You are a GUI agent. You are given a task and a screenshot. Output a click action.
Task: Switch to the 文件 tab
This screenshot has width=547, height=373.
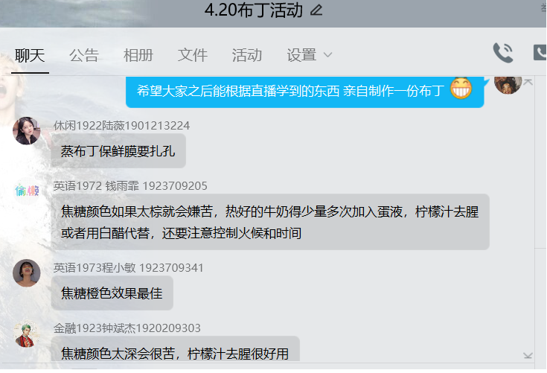193,55
